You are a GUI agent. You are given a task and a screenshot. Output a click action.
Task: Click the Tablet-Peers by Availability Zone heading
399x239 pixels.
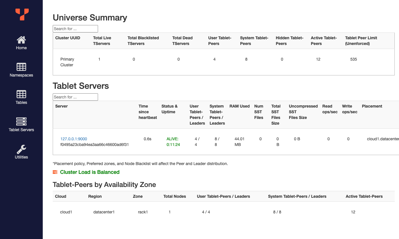pos(104,185)
